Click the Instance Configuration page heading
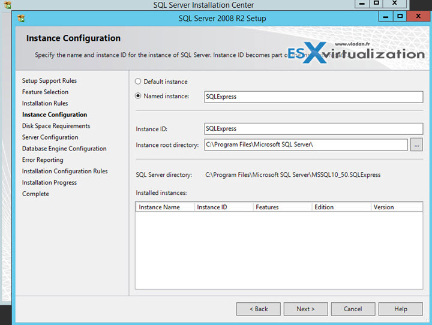Image resolution: width=432 pixels, height=325 pixels. point(73,38)
